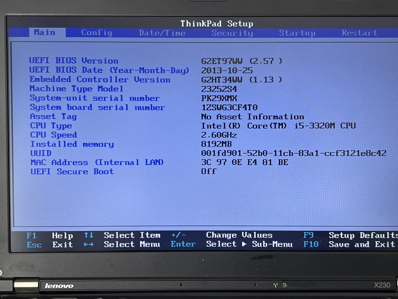Click the up-down arrows Select Item hint
Viewport: 398px width, 299px height.
tap(122, 235)
